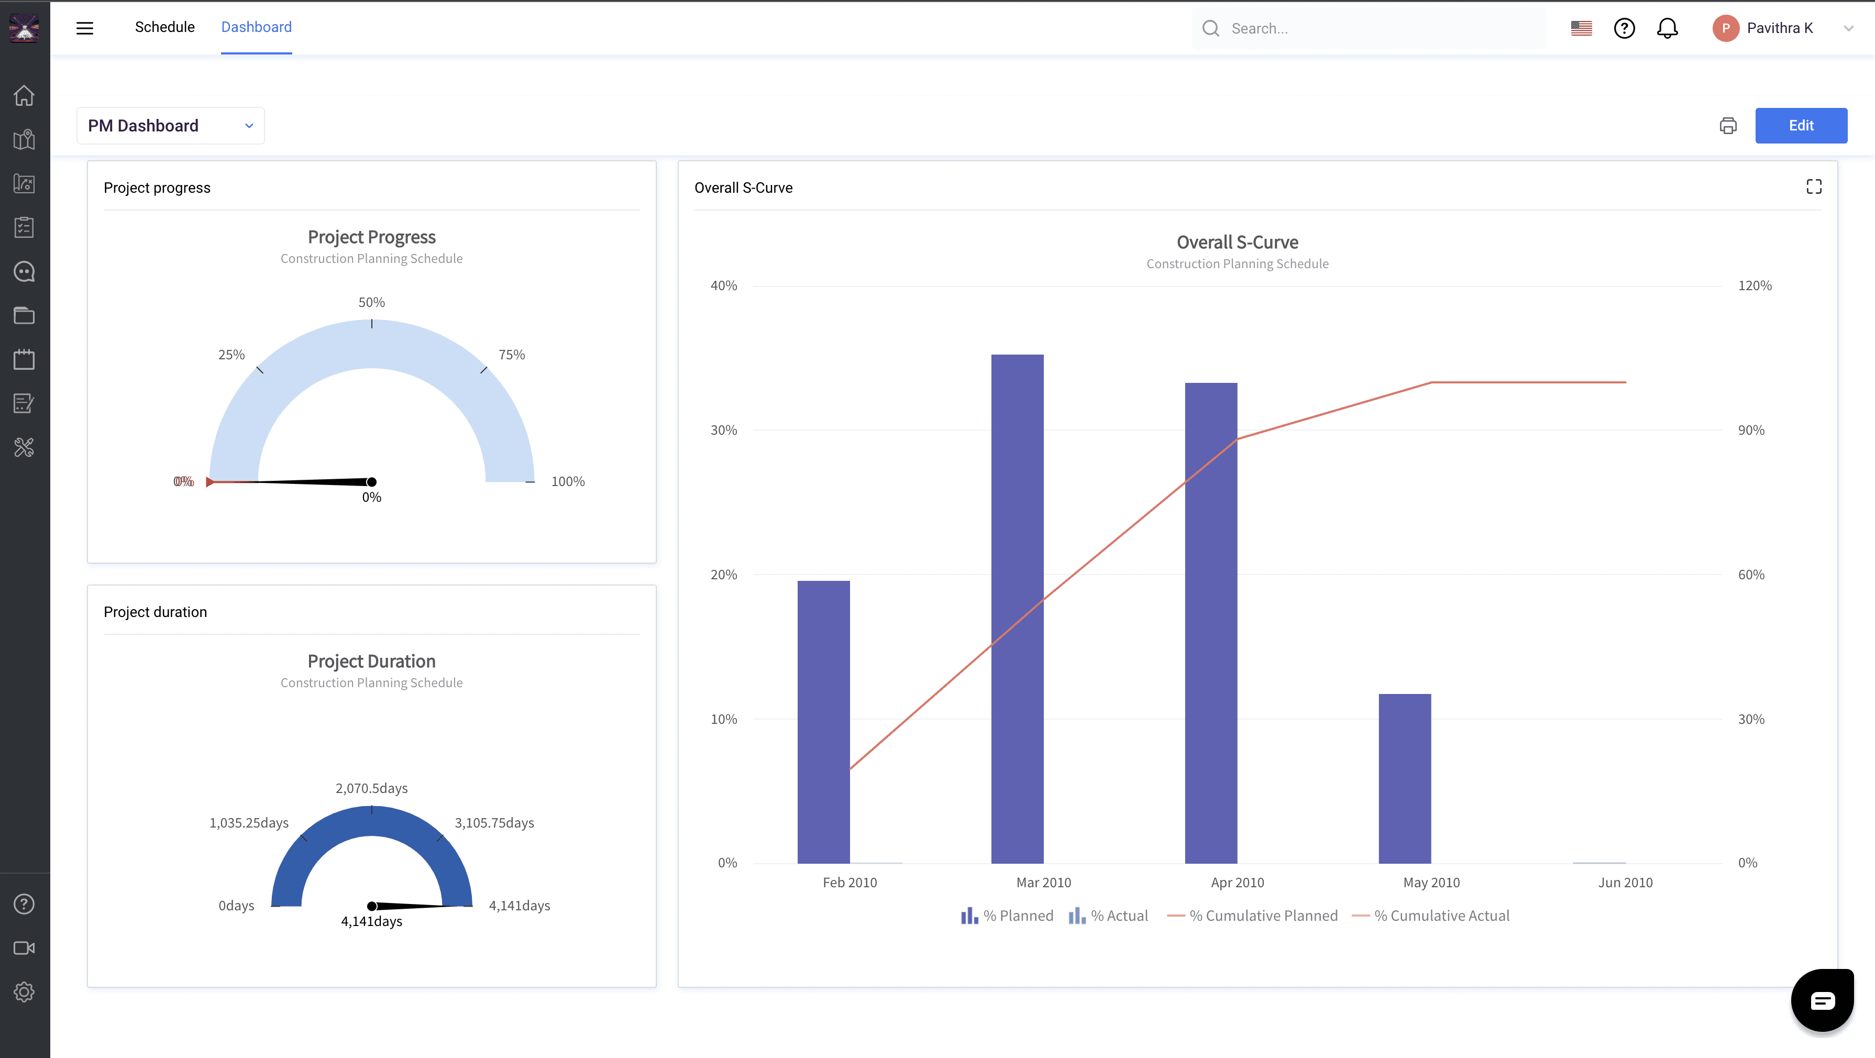The image size is (1875, 1058).
Task: Click the Project progress panel title
Action: tap(157, 187)
